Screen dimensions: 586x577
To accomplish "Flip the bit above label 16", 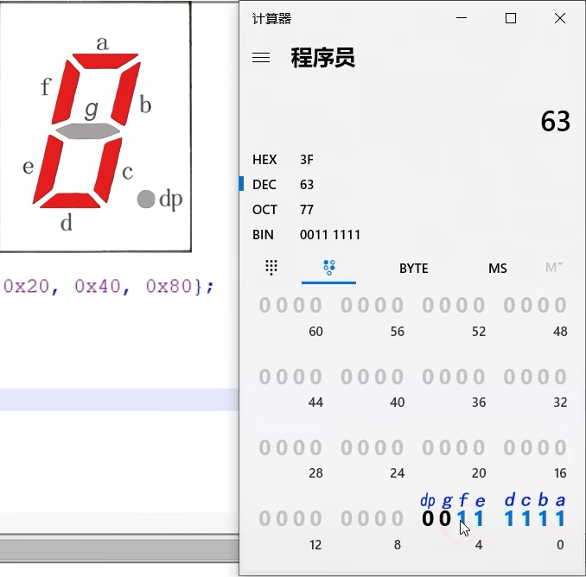I will coord(560,447).
